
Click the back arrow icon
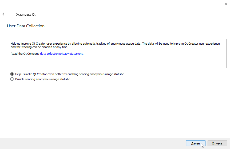pyautogui.click(x=4, y=14)
